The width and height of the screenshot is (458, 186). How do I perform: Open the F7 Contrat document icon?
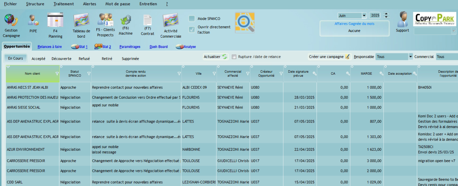(147, 20)
